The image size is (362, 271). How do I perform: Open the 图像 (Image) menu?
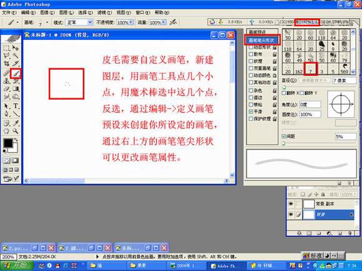coord(47,12)
